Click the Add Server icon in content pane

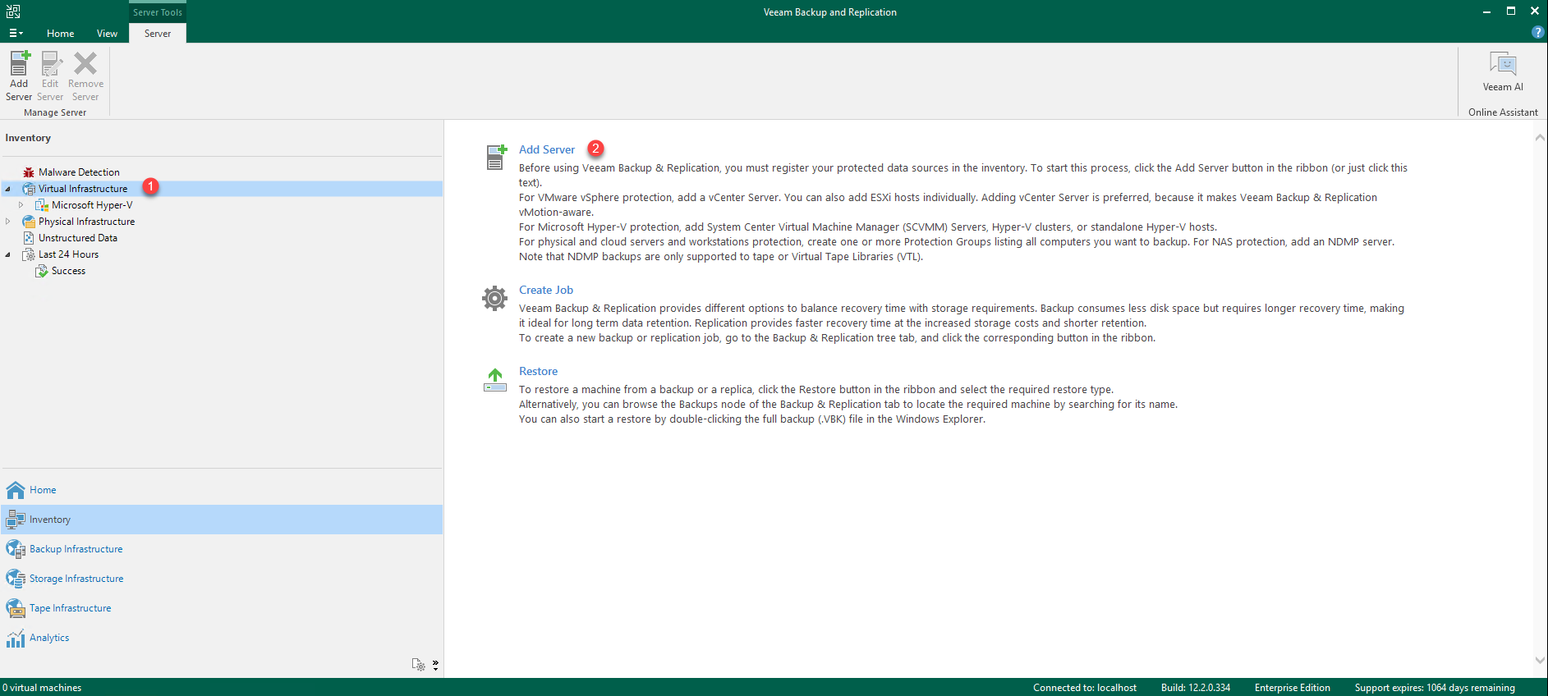496,157
